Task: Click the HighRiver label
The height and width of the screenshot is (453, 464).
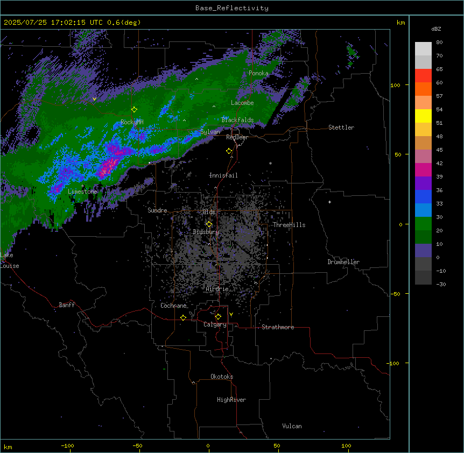Action: coord(231,400)
